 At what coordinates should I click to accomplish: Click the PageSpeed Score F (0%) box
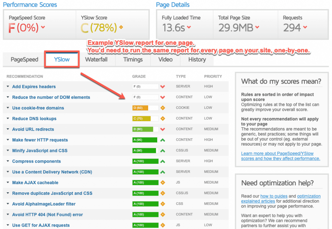click(x=40, y=25)
